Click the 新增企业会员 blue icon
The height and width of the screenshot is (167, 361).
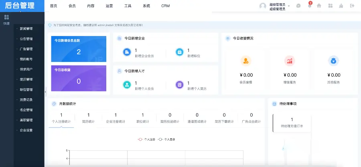(x=127, y=52)
